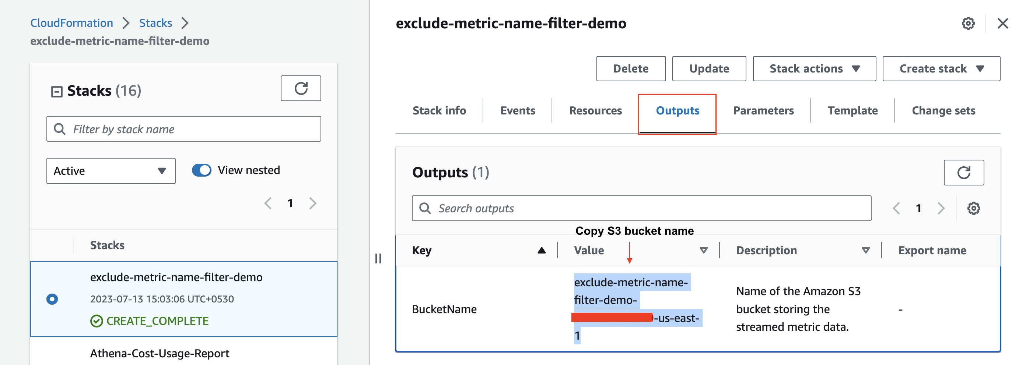Refresh the Stacks list
This screenshot has height=365, width=1019.
(x=301, y=88)
